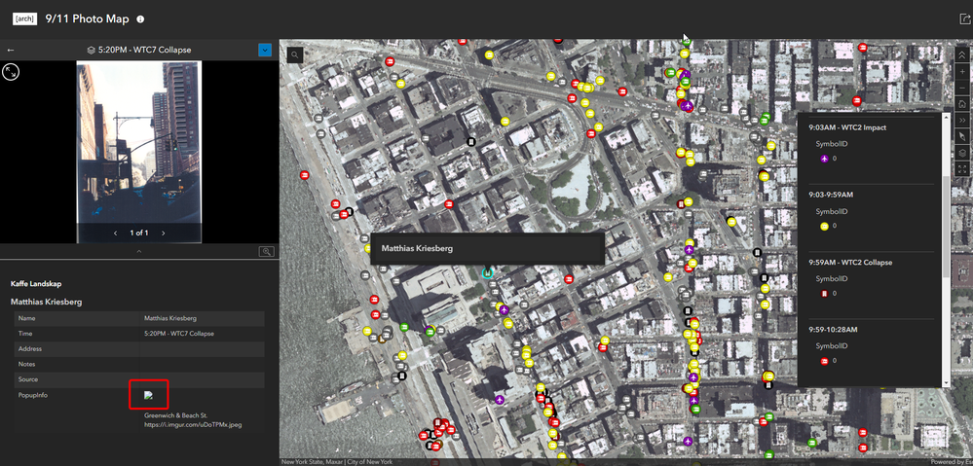Collapse the photo pane with the upward chevron
The image size is (973, 466).
[139, 251]
